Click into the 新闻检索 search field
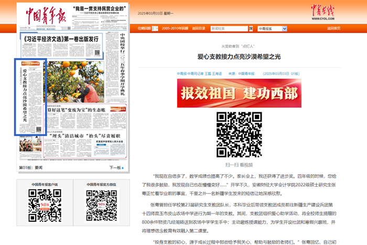 (x=228, y=28)
